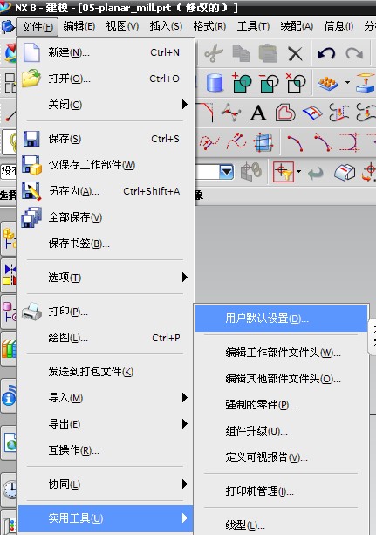This screenshot has width=376, height=535.
Task: Select 强制的零件(P) submenu item
Action: [281, 405]
